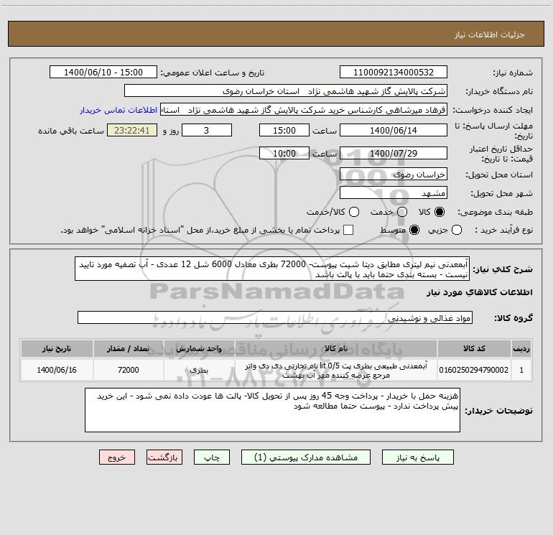The height and width of the screenshot is (535, 553).
Task: Click the شهر محل تحویل مشهد field
Action: point(394,193)
